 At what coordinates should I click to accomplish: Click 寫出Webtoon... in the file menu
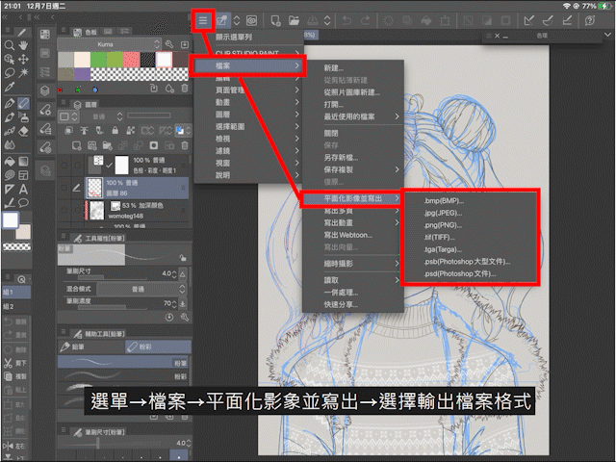click(x=348, y=235)
